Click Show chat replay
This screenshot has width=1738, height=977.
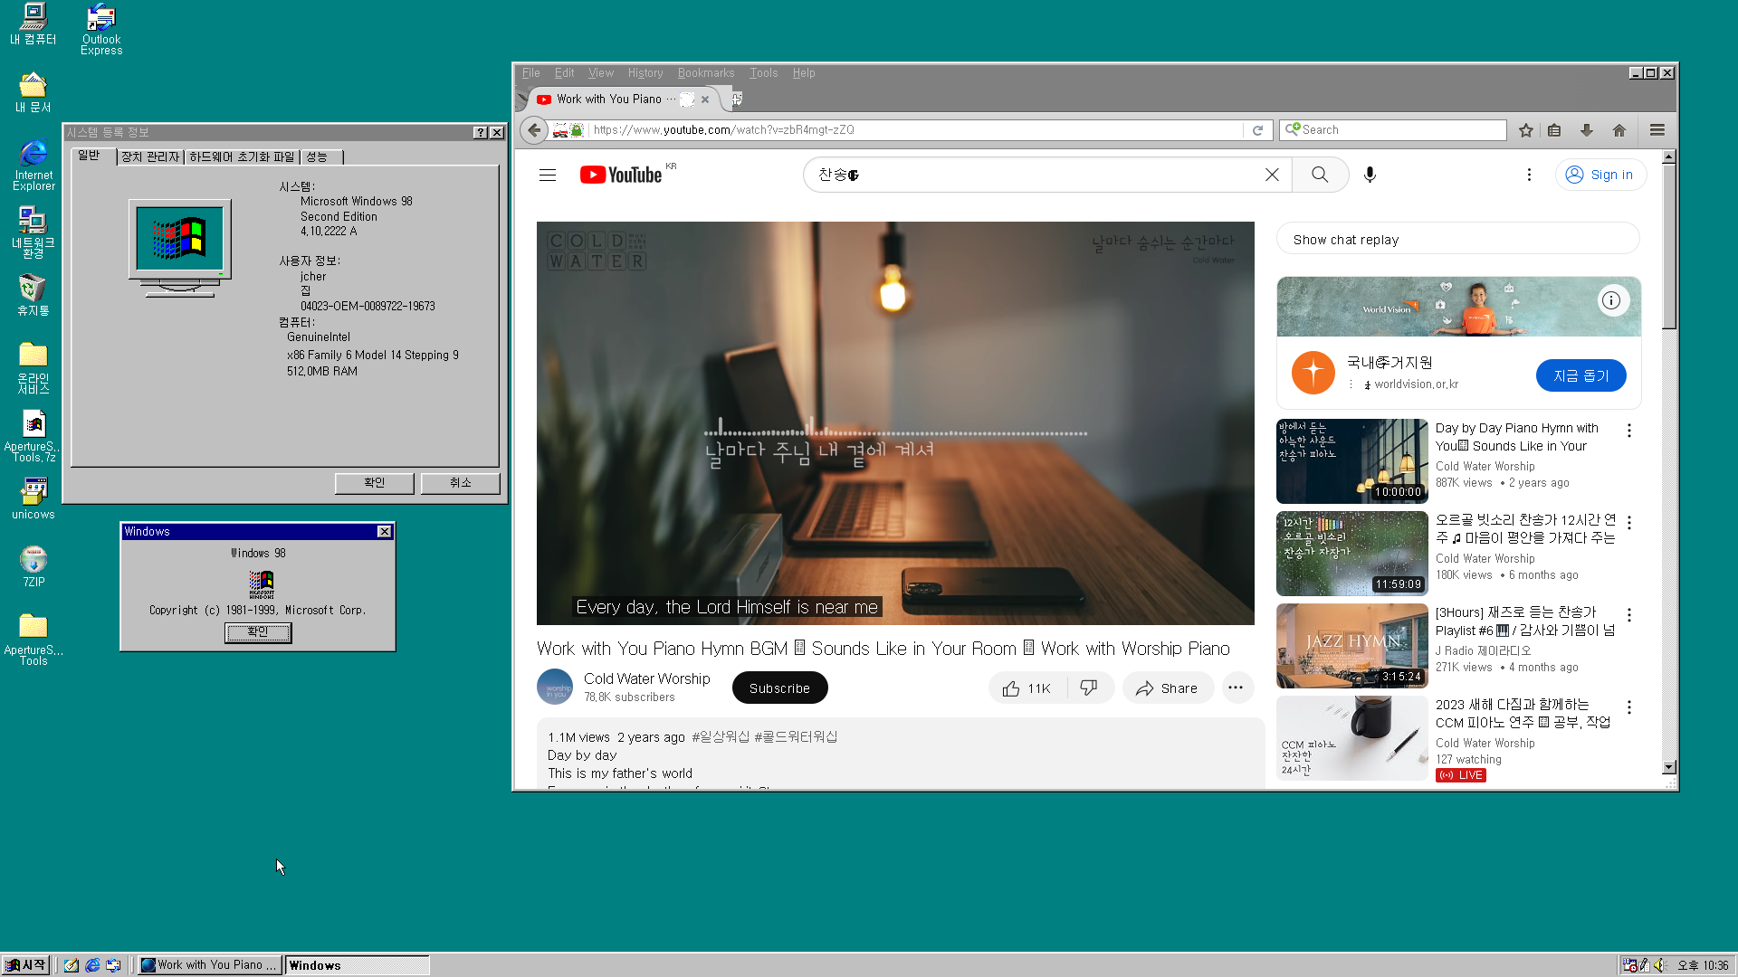point(1457,240)
